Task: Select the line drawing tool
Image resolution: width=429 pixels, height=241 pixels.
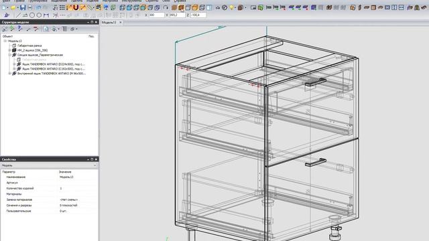Action: [18, 15]
